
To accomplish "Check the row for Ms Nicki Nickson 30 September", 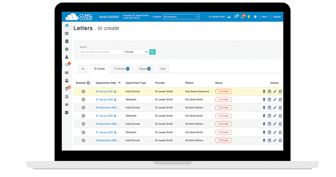I will (83, 107).
